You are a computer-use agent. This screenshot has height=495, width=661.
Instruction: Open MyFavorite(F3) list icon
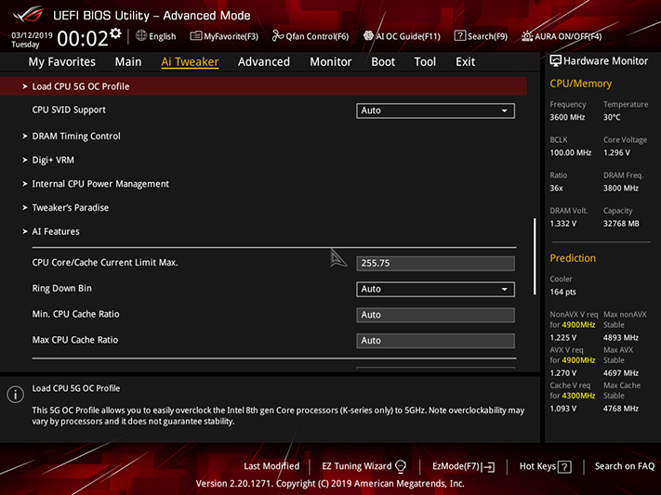pyautogui.click(x=195, y=36)
